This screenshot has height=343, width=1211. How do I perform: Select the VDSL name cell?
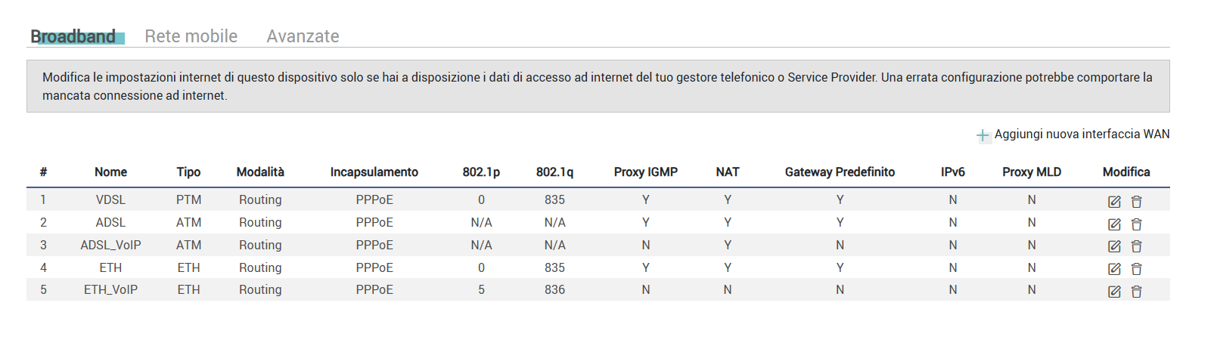tap(110, 199)
